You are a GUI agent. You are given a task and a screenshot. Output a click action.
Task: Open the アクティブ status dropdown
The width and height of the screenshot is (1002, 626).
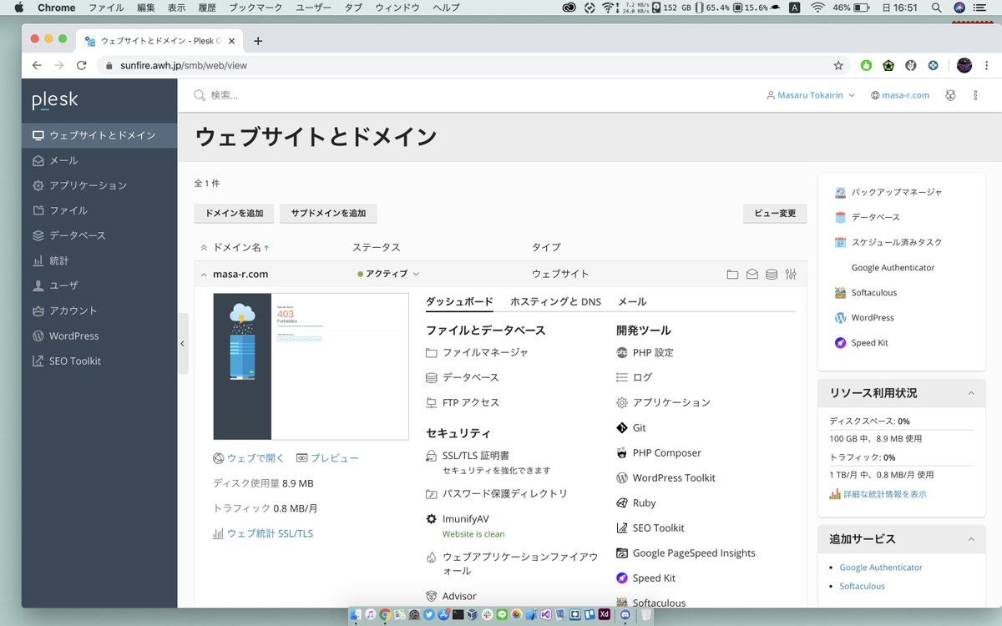point(389,274)
